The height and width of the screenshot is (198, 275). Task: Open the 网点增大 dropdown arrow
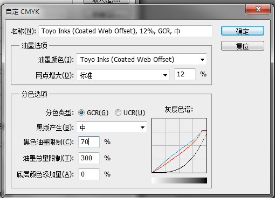click(x=165, y=75)
